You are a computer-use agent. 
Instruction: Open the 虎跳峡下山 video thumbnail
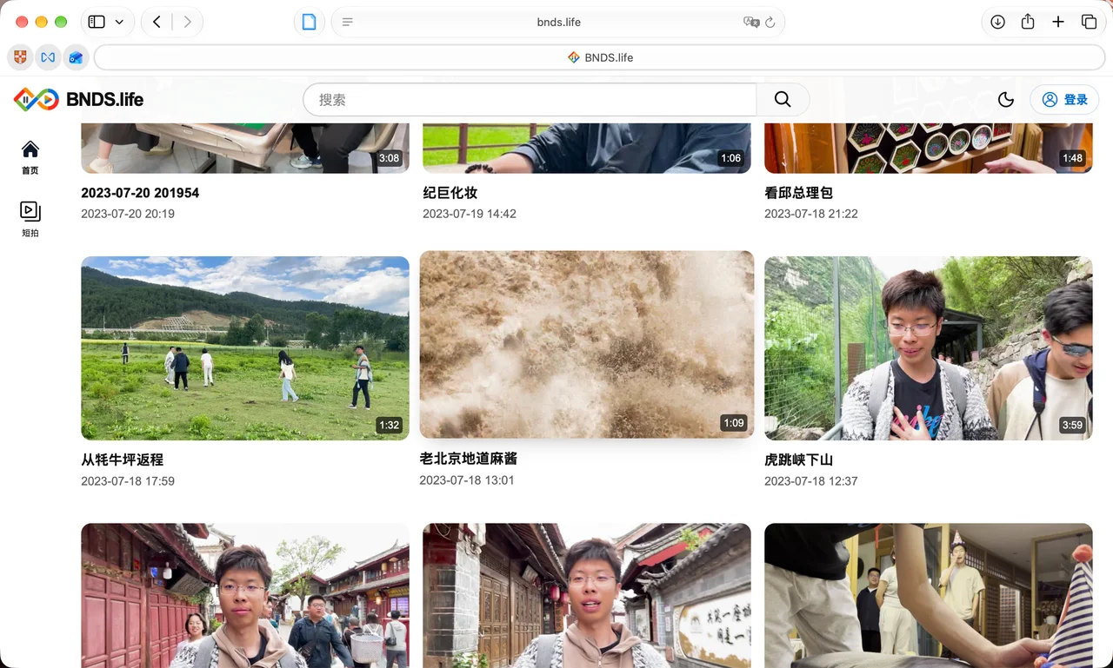pyautogui.click(x=928, y=348)
